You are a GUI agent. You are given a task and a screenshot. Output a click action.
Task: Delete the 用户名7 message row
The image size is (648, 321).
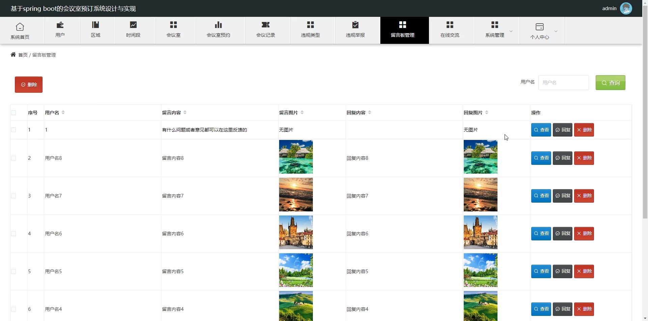(x=584, y=196)
